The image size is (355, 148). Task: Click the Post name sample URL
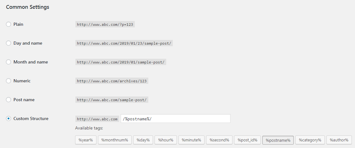coord(112,100)
